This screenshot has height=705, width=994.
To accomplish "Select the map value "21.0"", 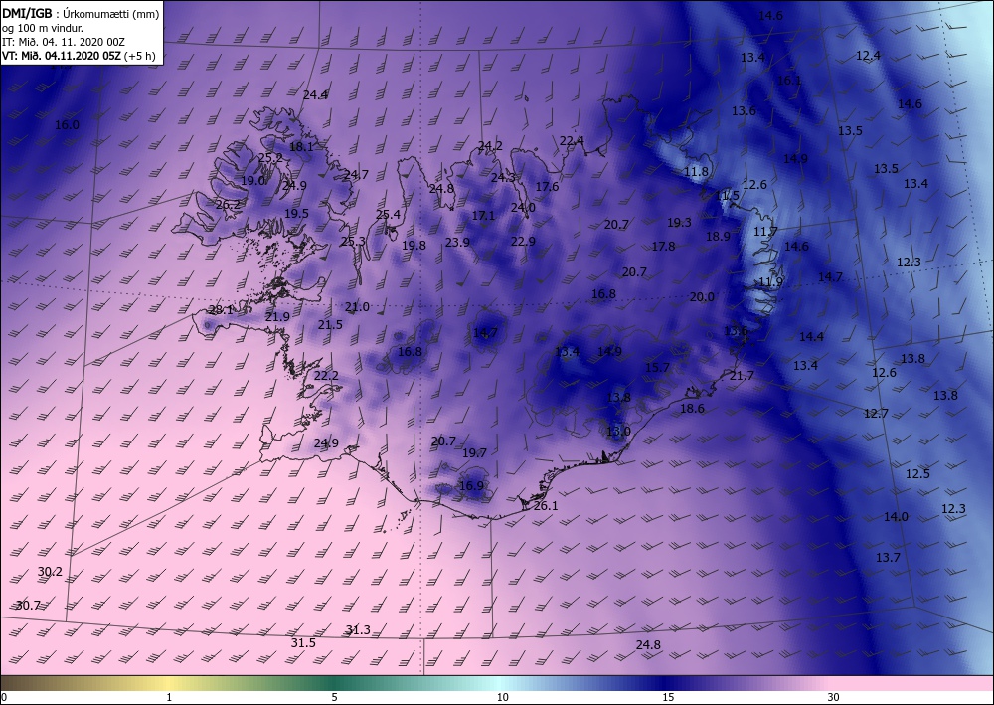I will [x=357, y=307].
